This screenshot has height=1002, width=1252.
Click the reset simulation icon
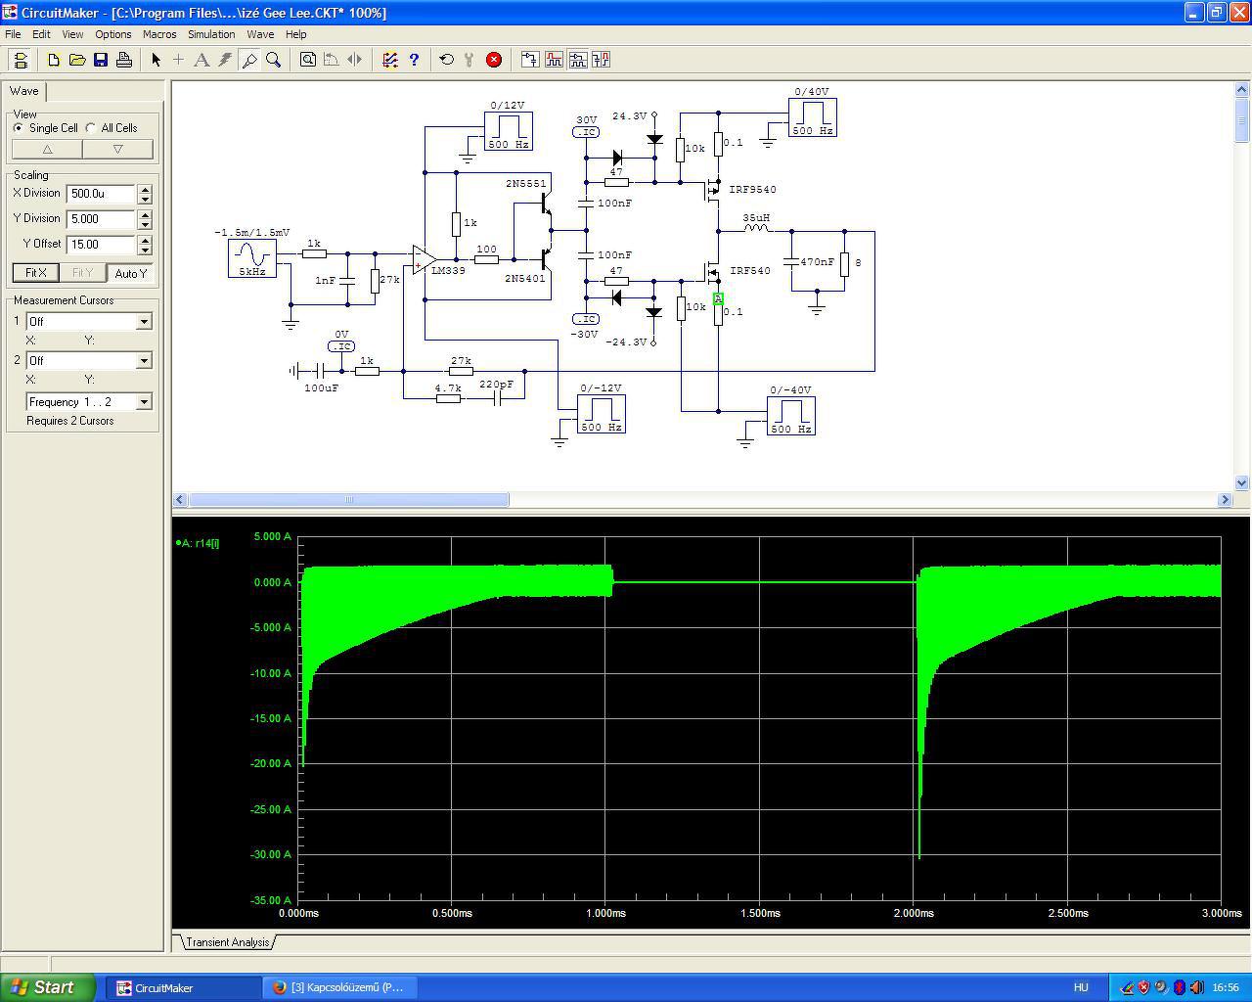tap(447, 60)
